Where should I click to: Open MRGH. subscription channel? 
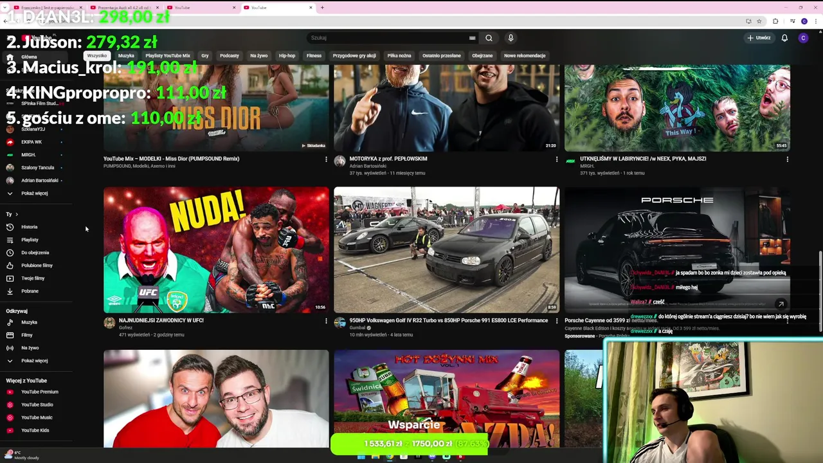(28, 155)
